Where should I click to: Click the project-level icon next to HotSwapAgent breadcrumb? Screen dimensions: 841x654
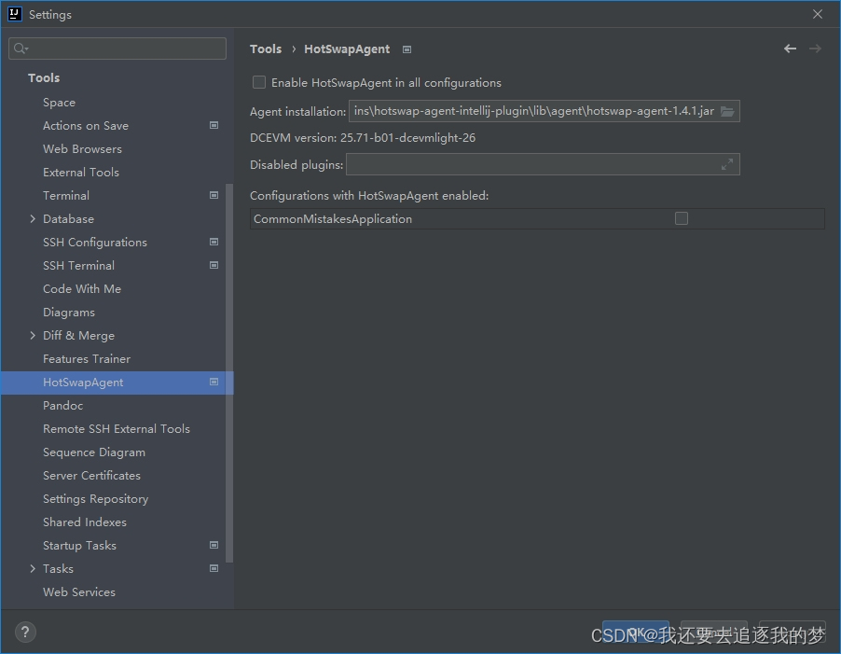tap(407, 49)
